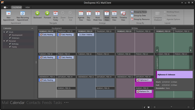Click Go to Today
This screenshot has width=195, height=110.
(55, 16)
